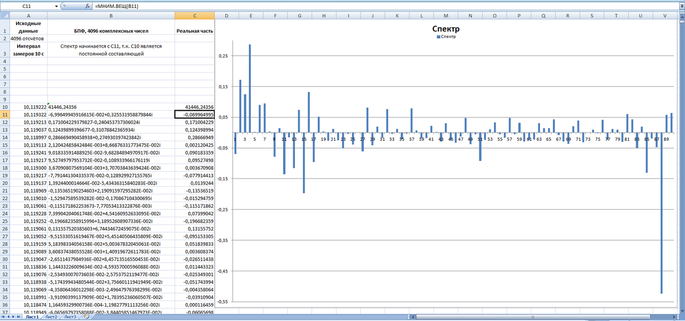Select row 3 header
This screenshot has width=685, height=321.
pyautogui.click(x=5, y=50)
